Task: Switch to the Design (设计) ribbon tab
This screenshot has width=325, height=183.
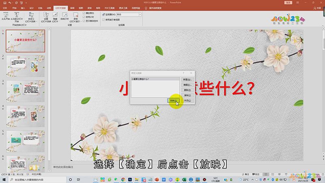Action: click(32, 8)
